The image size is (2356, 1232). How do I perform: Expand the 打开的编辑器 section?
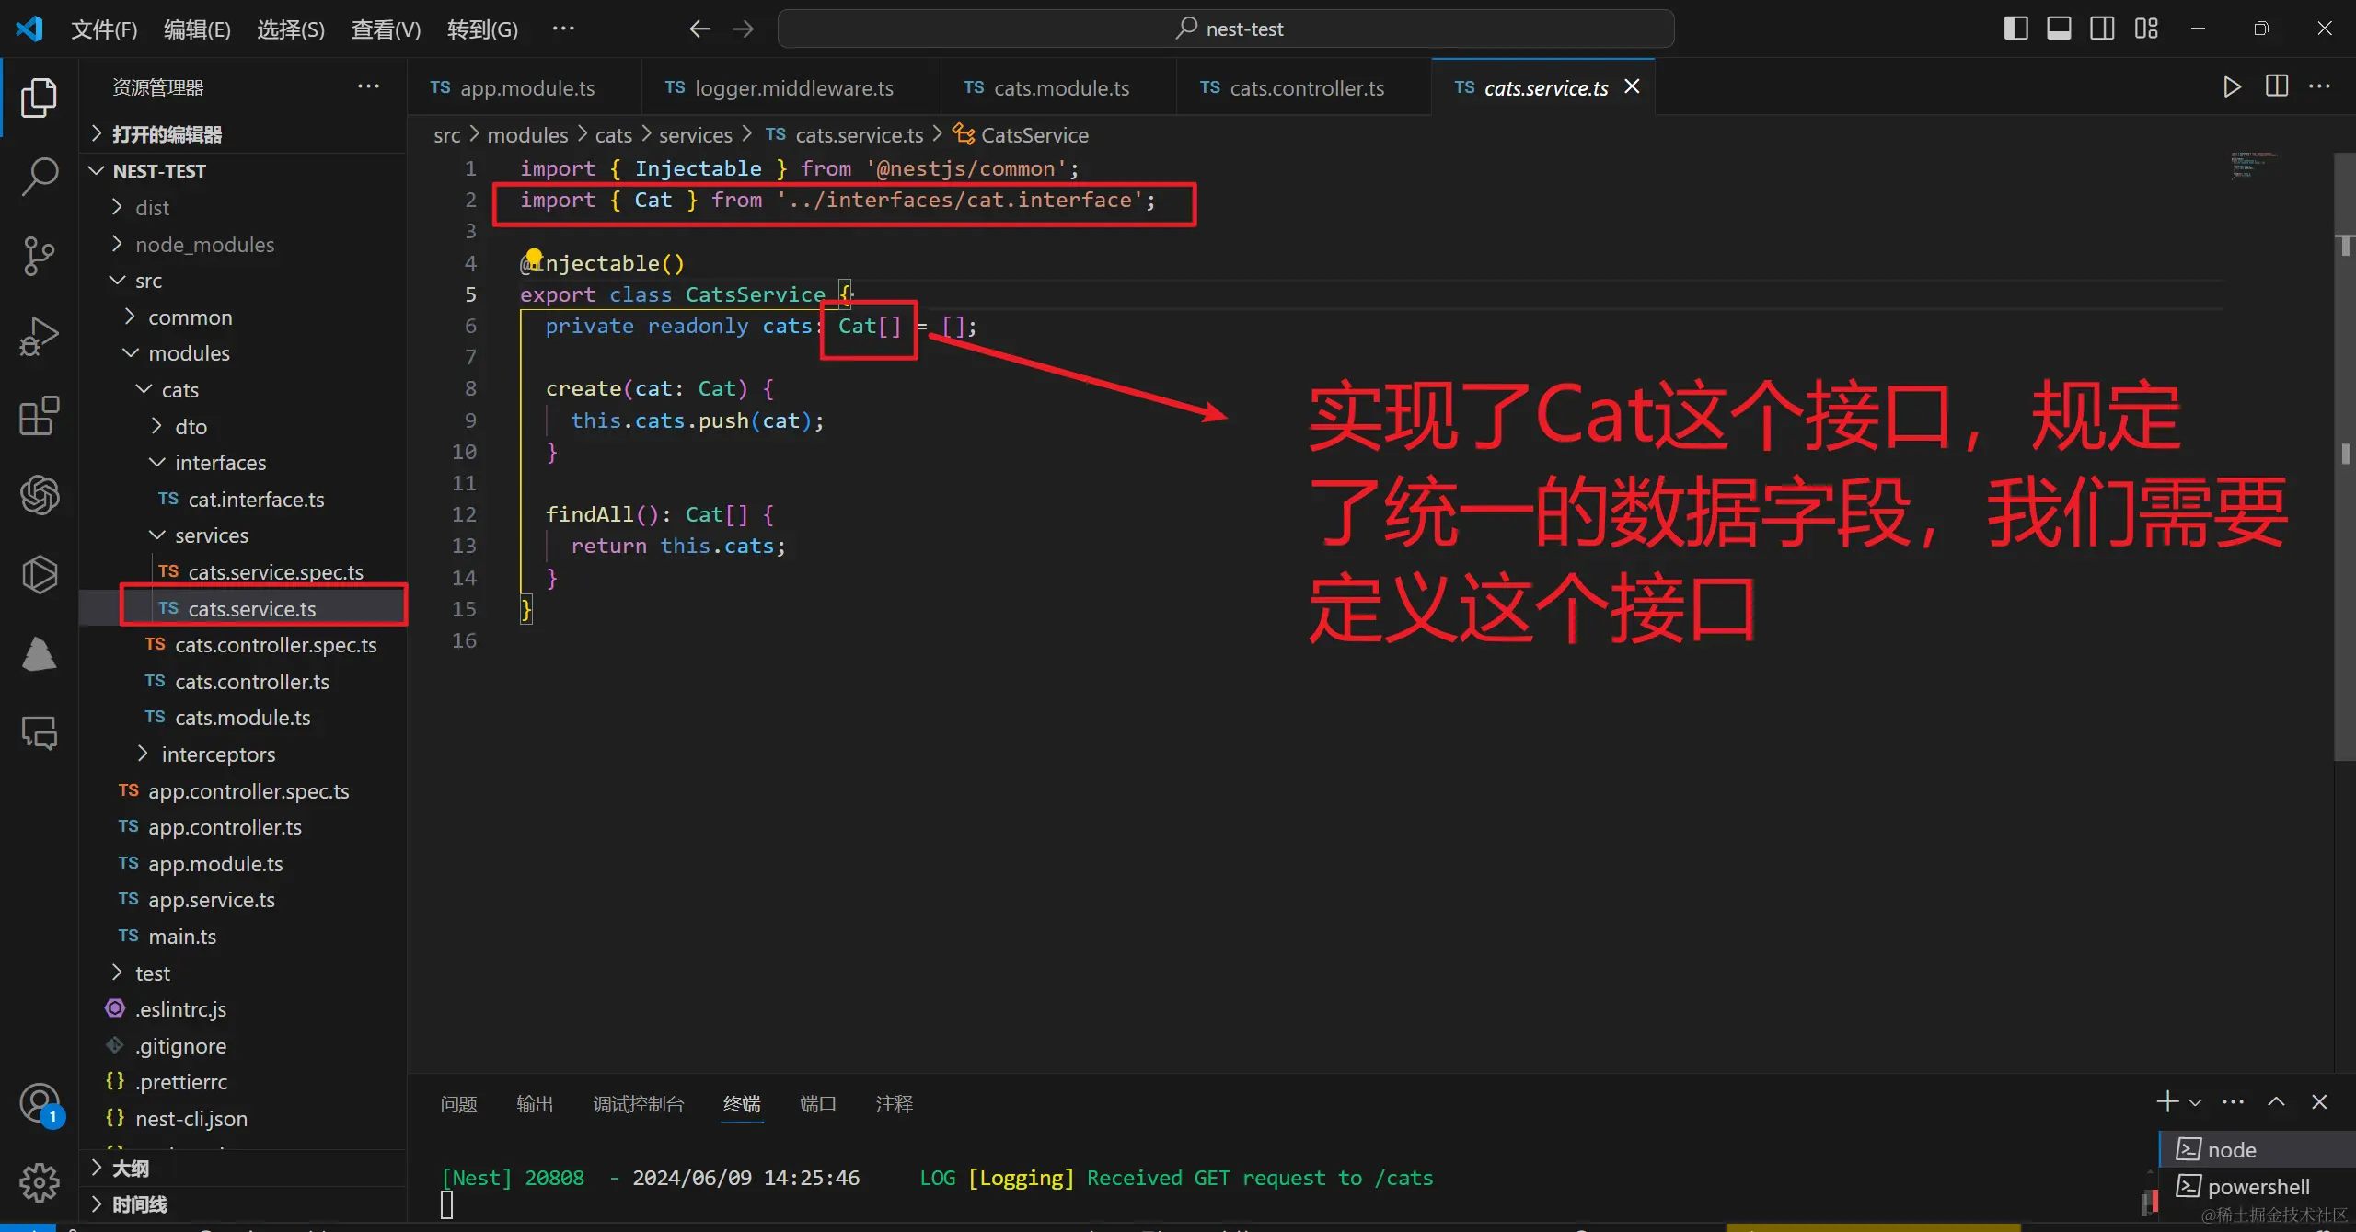click(x=243, y=134)
